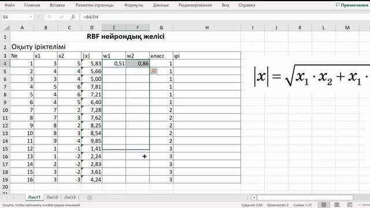Viewport: 370px width, 208px height.
Task: Open the Auto Fill Options smart tag
Action: click(154, 70)
